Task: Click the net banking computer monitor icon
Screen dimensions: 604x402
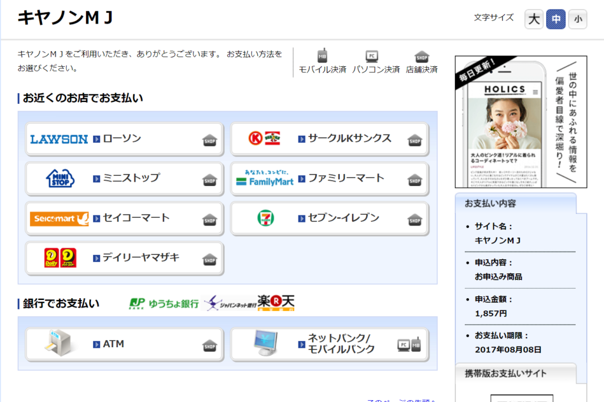Action: tap(266, 343)
